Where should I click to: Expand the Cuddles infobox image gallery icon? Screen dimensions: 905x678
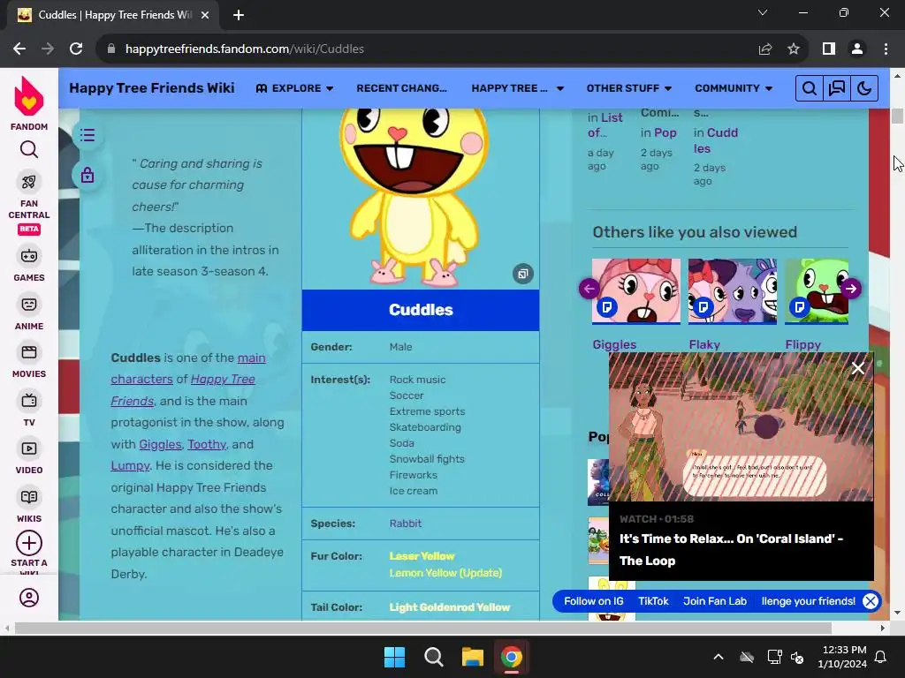(523, 274)
